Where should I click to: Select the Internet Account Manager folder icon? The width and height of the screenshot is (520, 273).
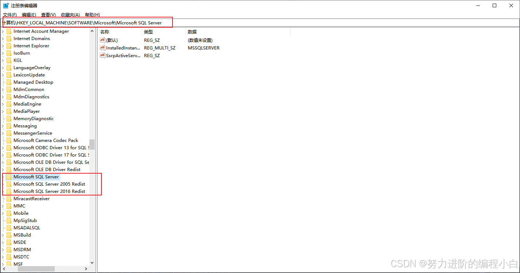(9, 31)
